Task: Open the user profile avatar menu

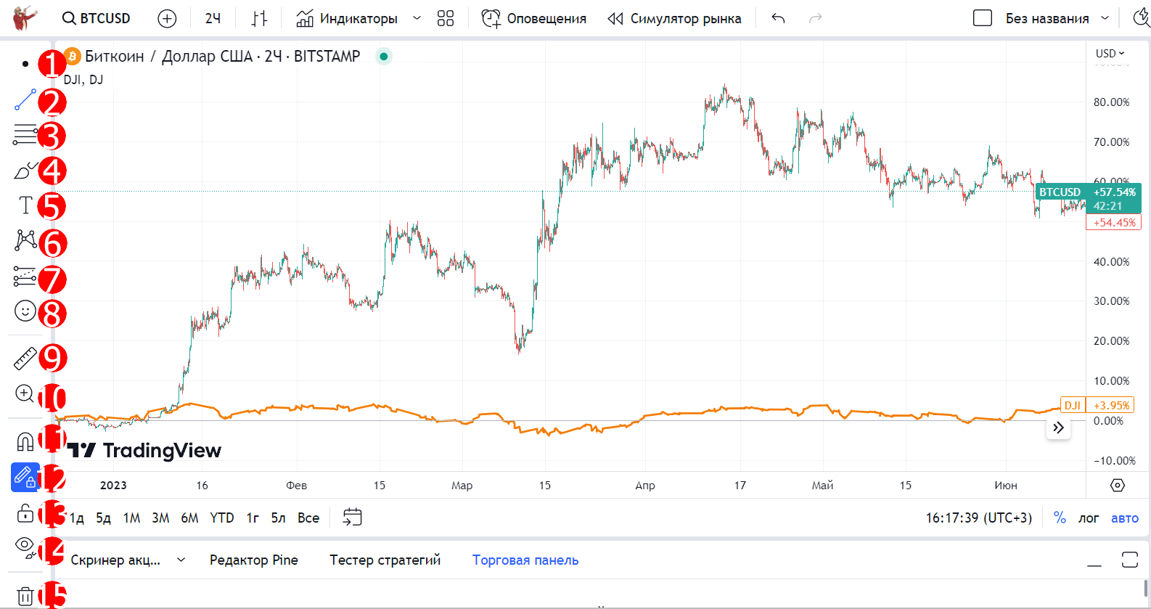Action: [x=25, y=18]
